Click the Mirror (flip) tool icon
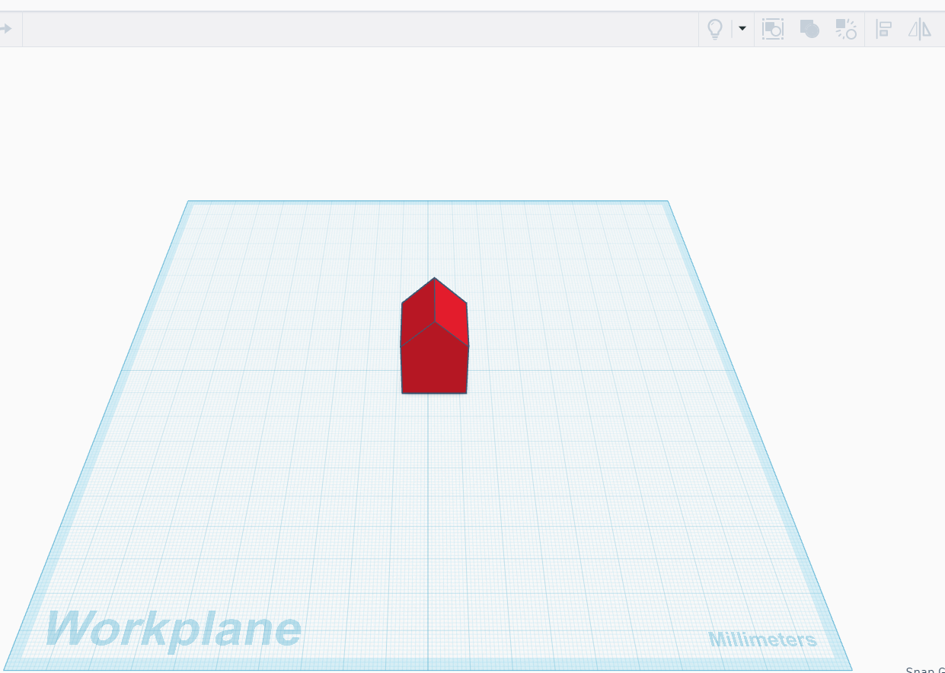945x673 pixels. click(920, 30)
